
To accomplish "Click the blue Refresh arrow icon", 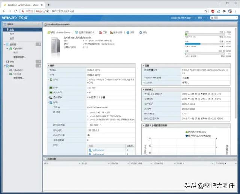I will [x=128, y=33].
